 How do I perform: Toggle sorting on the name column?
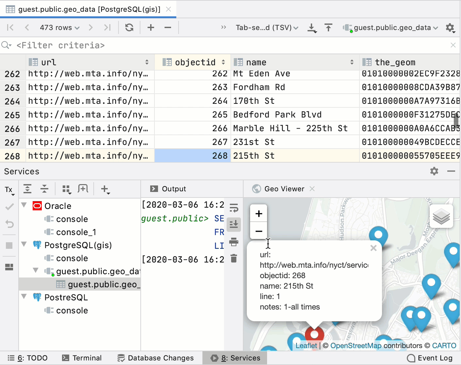pos(352,62)
